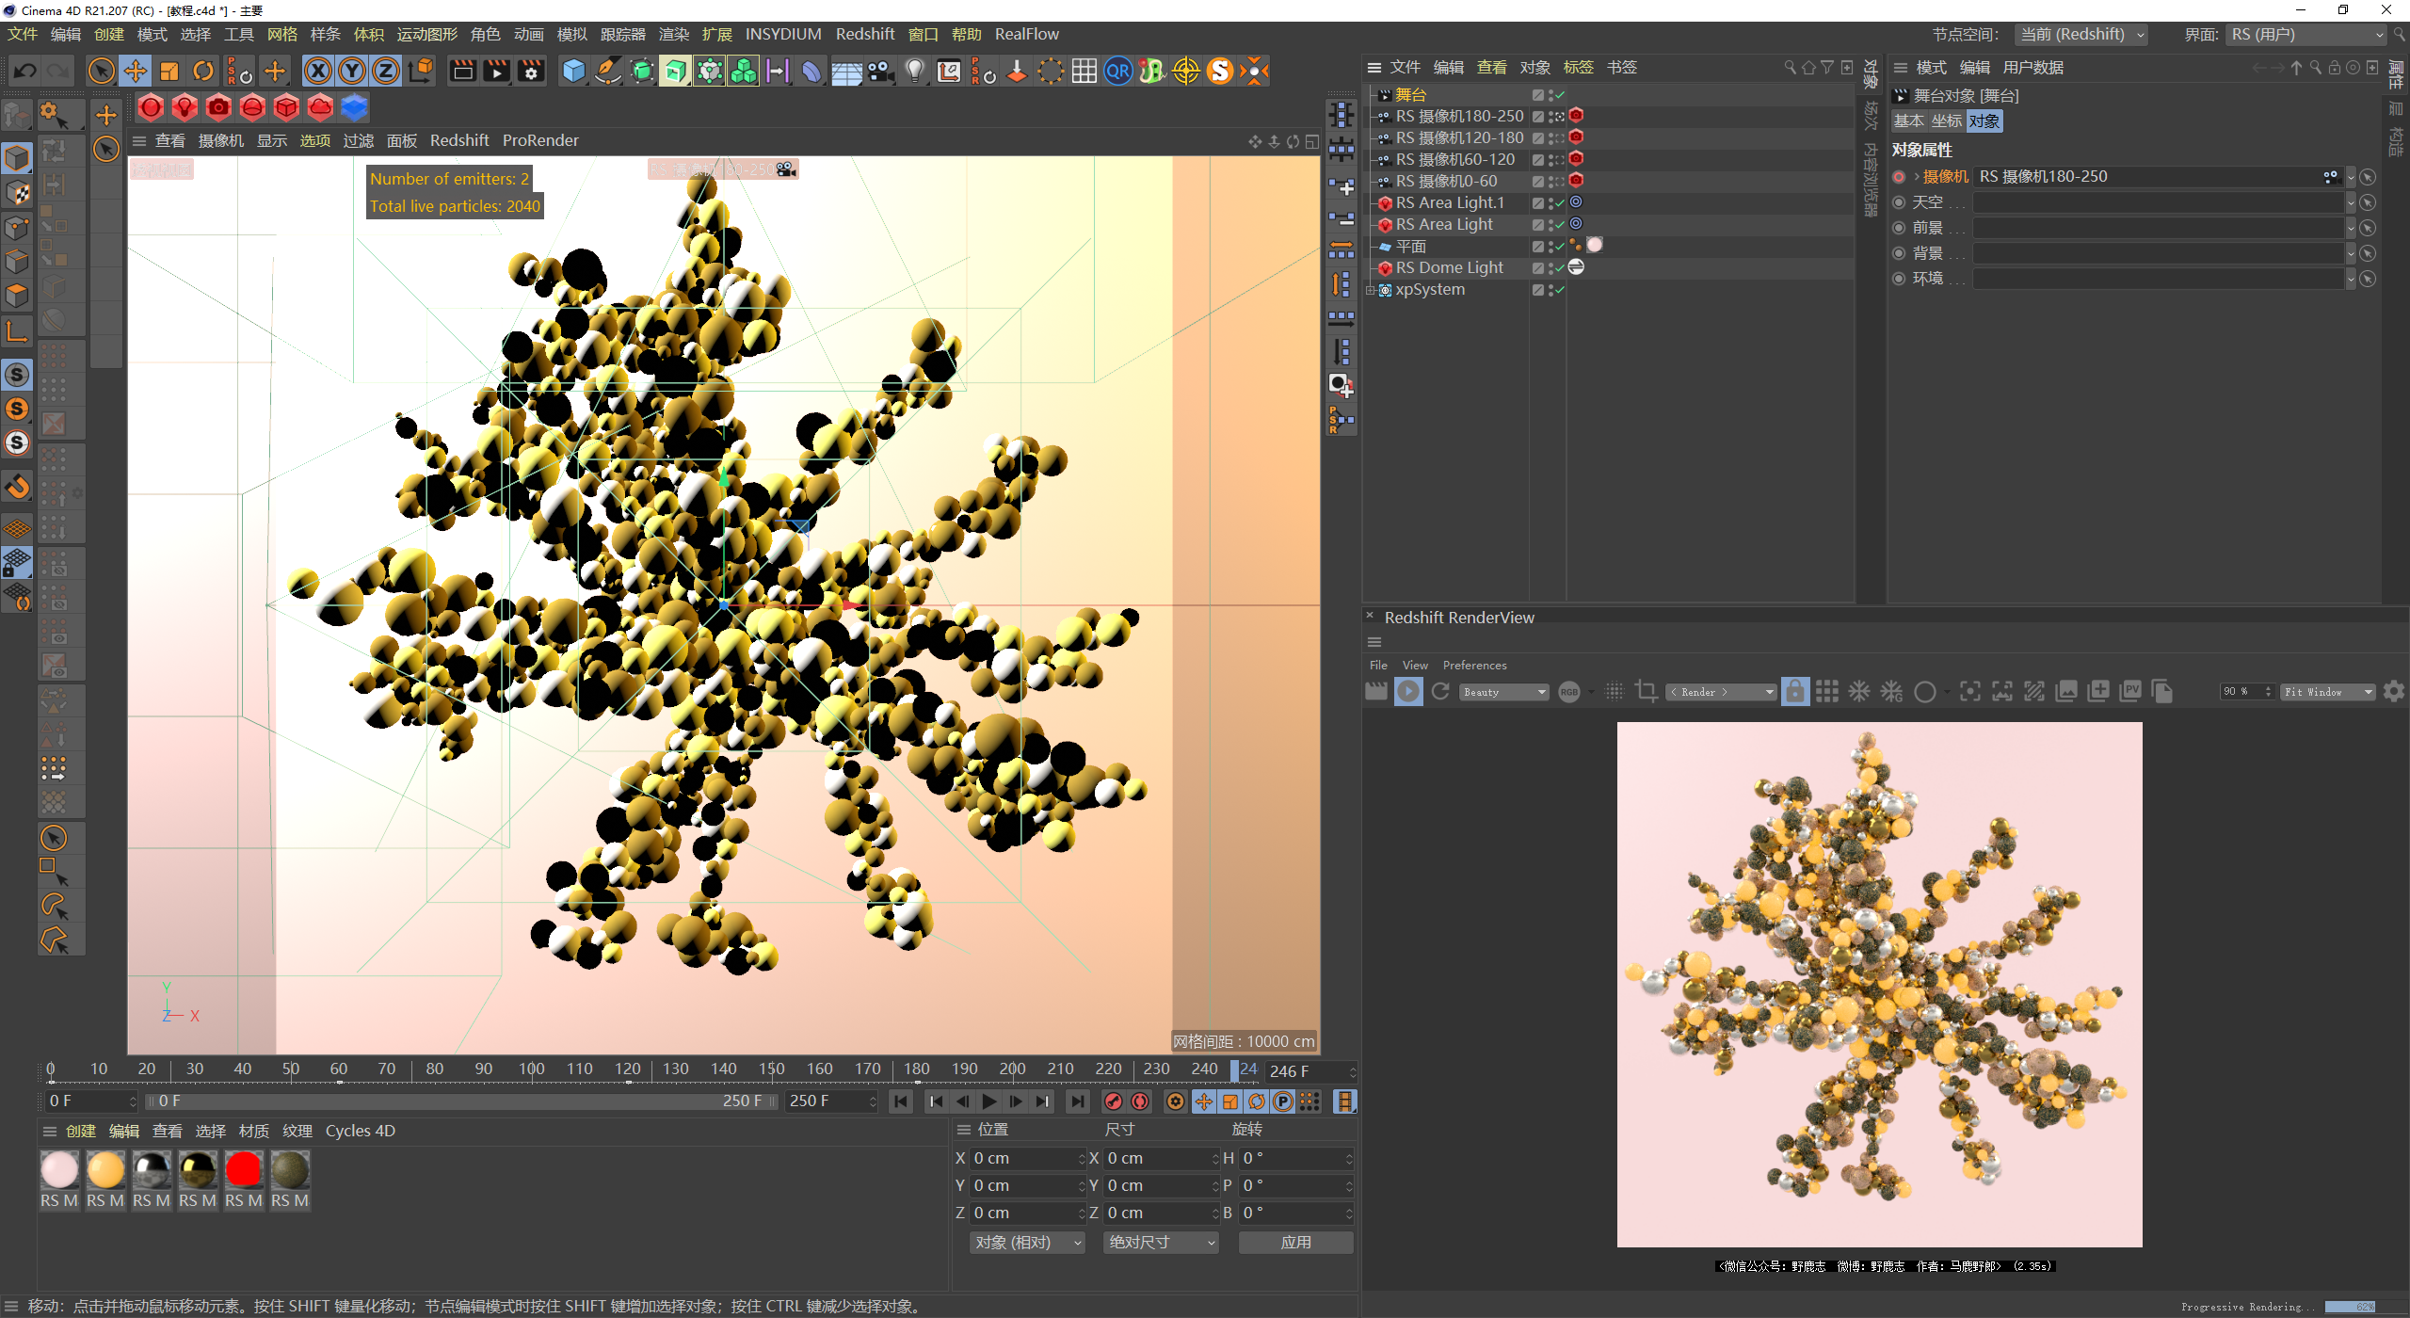Select the orange RS material swatch
The height and width of the screenshot is (1318, 2410).
tap(105, 1170)
